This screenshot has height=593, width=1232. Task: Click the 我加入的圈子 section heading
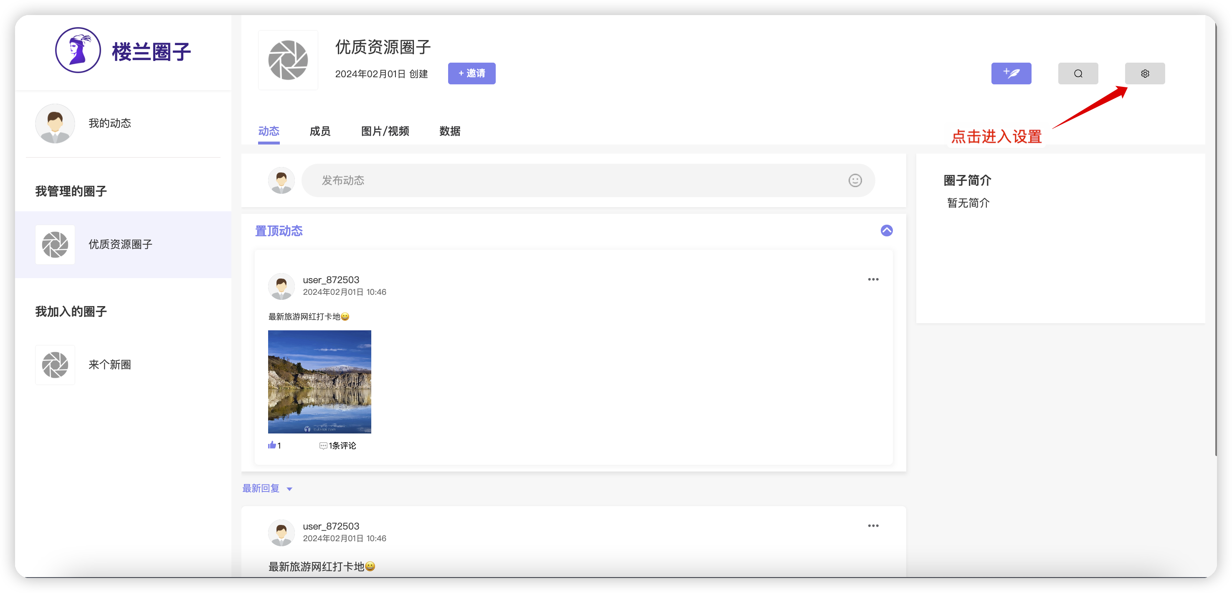click(x=71, y=312)
